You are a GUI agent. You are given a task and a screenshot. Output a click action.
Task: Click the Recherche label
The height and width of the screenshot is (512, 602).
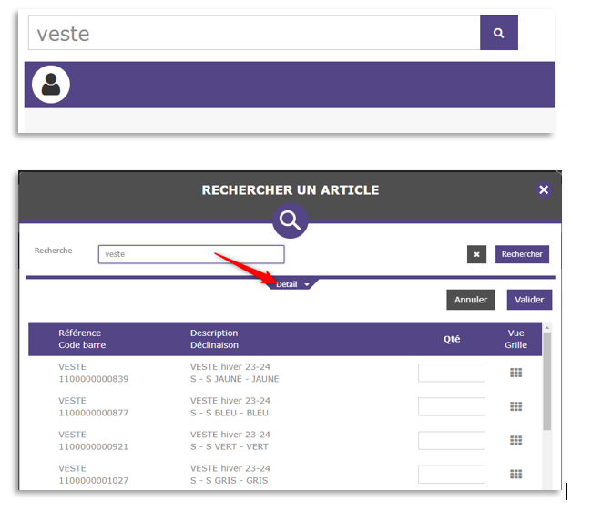54,251
